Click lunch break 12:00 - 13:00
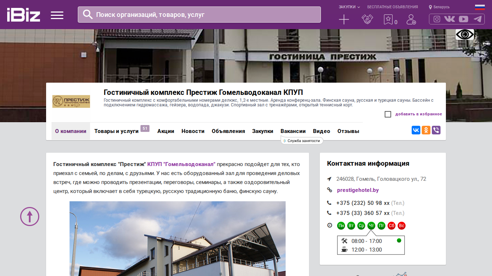492x276 pixels. [x=367, y=250]
